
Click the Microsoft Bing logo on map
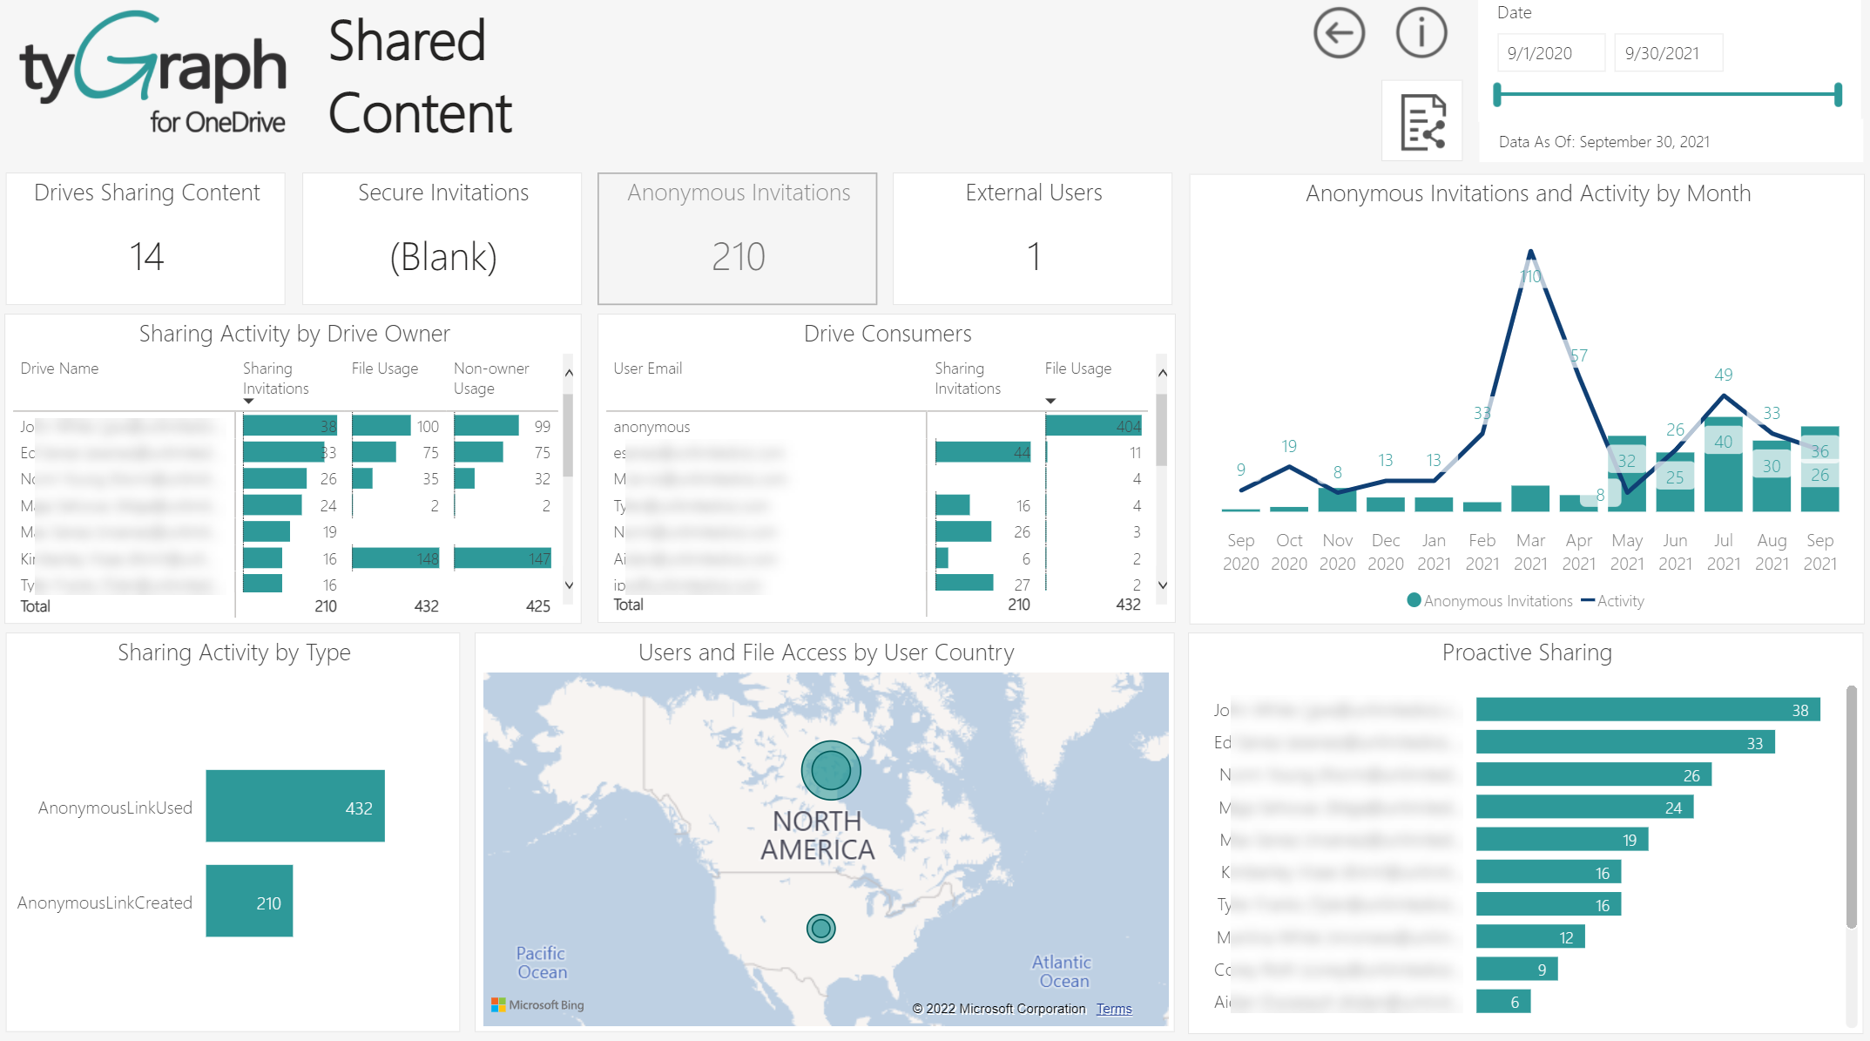(537, 1004)
